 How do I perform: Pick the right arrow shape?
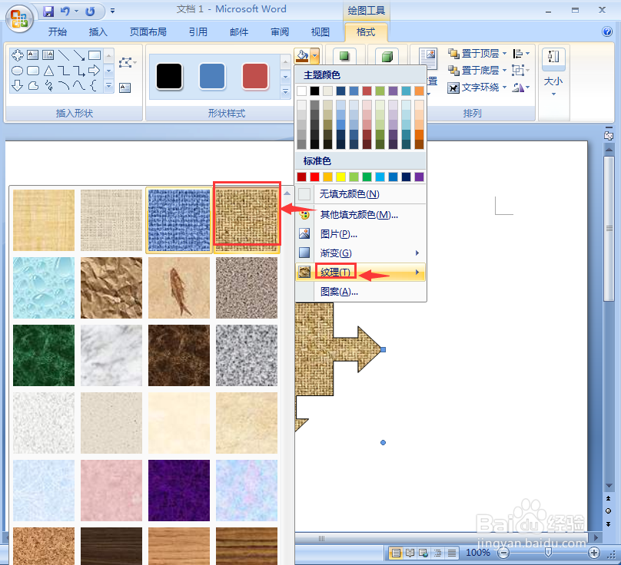(x=95, y=71)
